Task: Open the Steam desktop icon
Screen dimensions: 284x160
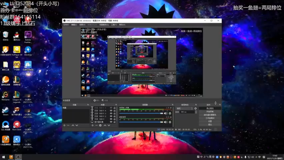Action: point(5,111)
